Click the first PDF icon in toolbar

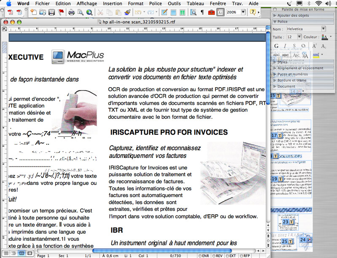click(x=10, y=12)
